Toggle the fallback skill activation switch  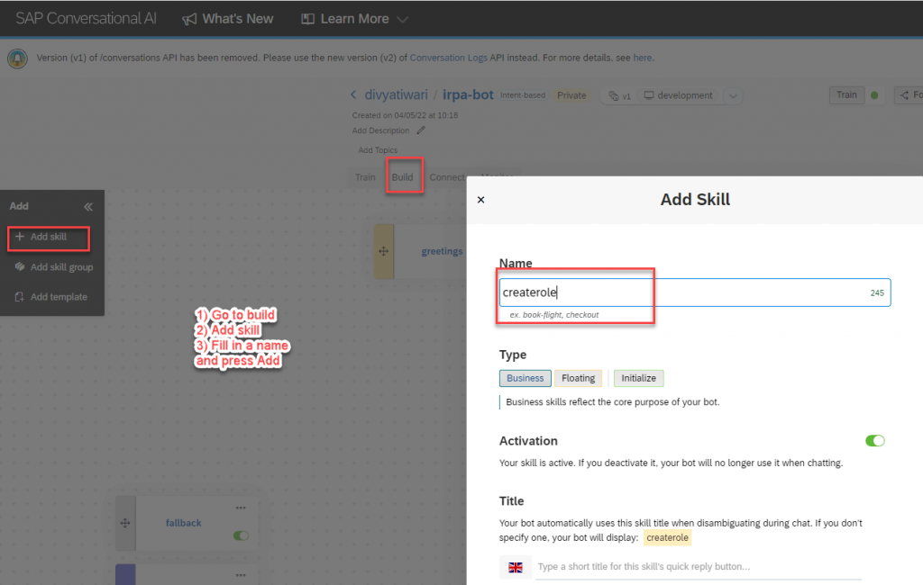pyautogui.click(x=241, y=535)
